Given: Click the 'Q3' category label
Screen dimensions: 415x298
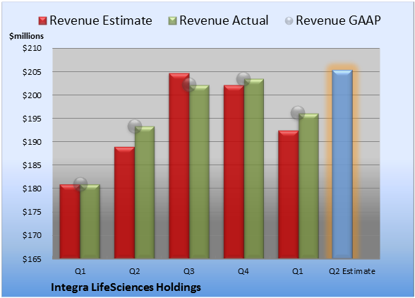Looking at the screenshot, I should point(189,271).
